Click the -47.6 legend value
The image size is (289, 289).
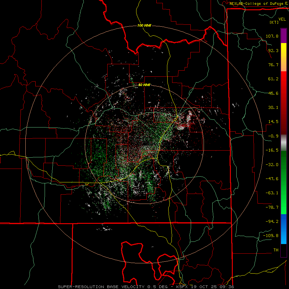(x=272, y=179)
